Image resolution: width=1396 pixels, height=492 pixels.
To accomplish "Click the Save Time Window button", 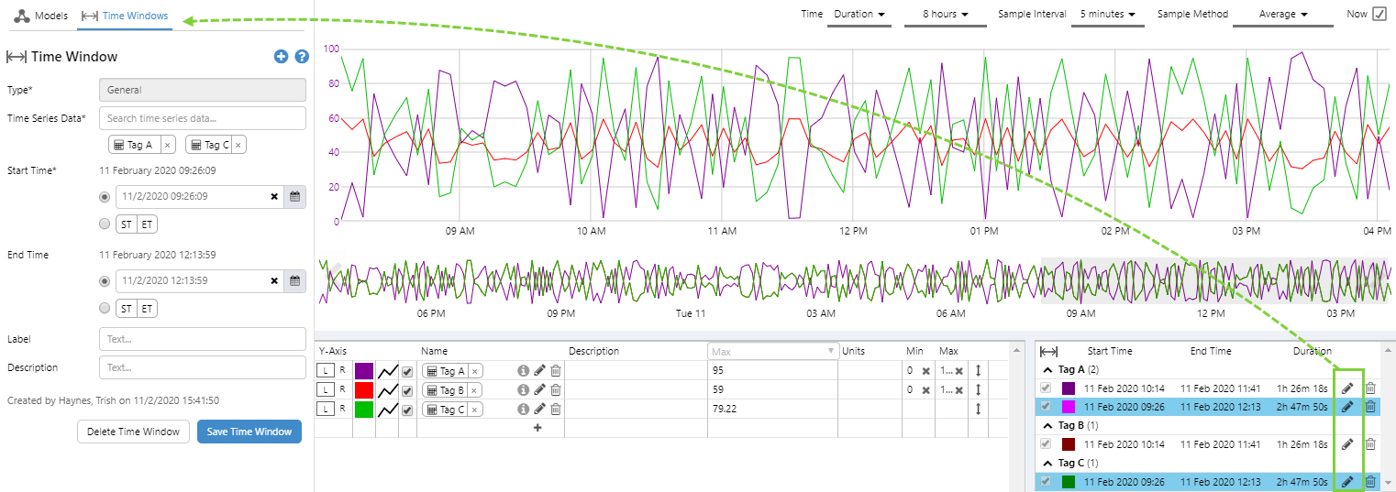I will click(249, 432).
